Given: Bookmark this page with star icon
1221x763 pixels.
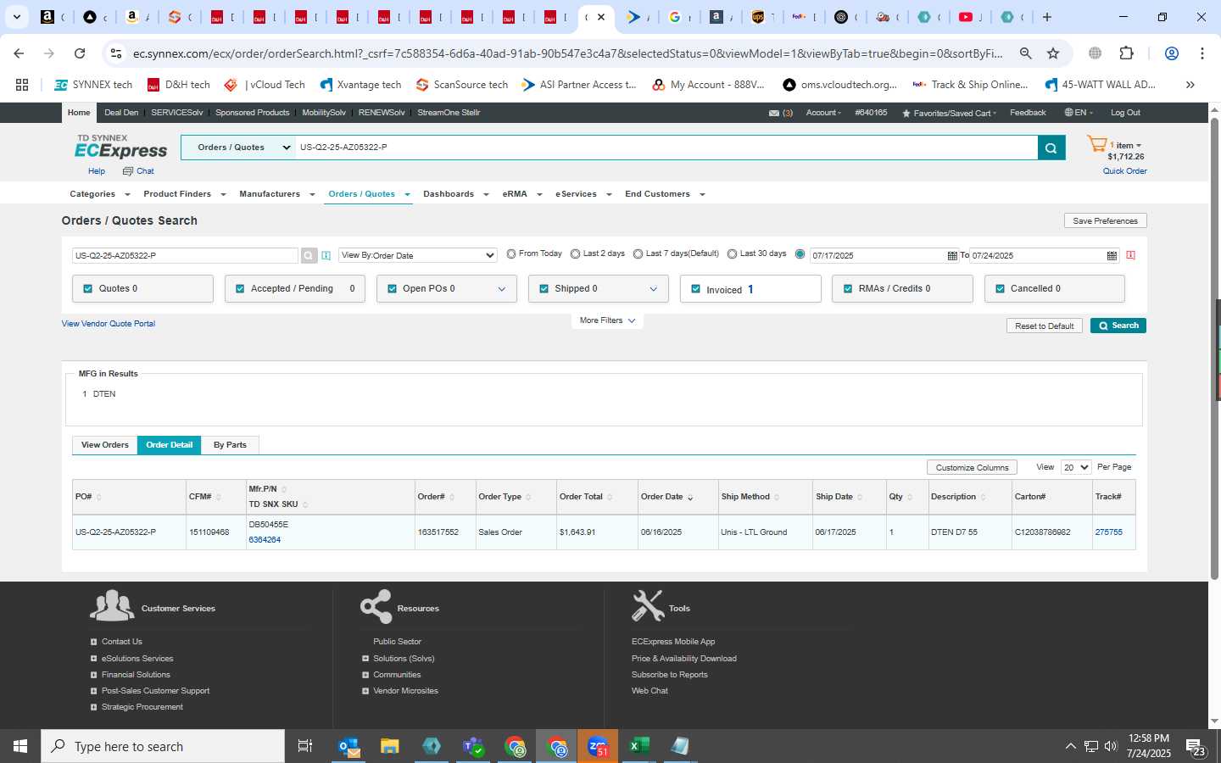Looking at the screenshot, I should click(x=1053, y=53).
